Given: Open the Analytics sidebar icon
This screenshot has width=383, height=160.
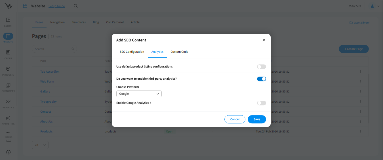Looking at the screenshot, I should click(x=8, y=102).
